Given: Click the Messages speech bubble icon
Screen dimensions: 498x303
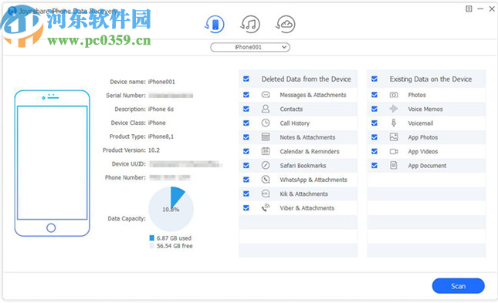Looking at the screenshot, I should coord(266,95).
